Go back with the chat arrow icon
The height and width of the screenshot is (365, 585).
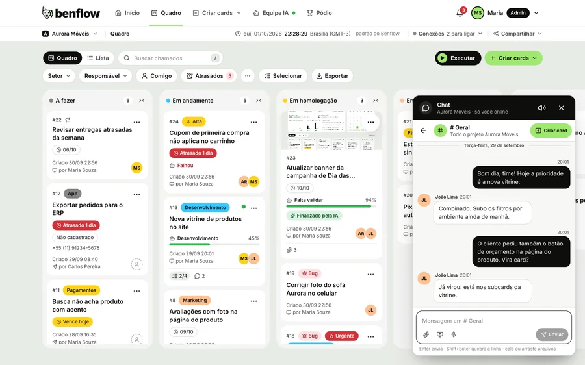click(423, 131)
